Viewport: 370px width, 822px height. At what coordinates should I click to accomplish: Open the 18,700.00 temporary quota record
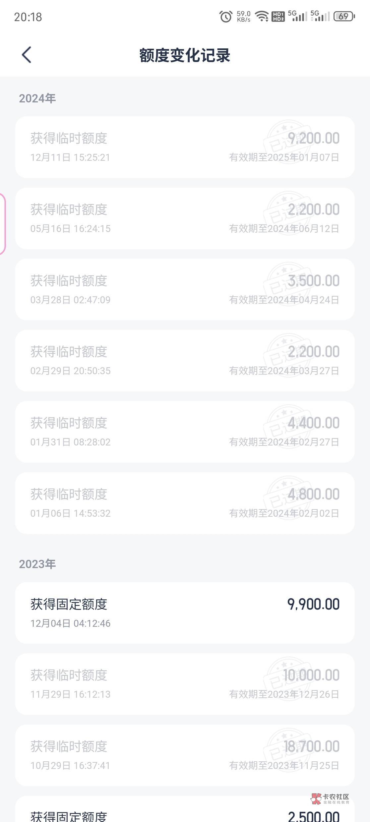[185, 755]
